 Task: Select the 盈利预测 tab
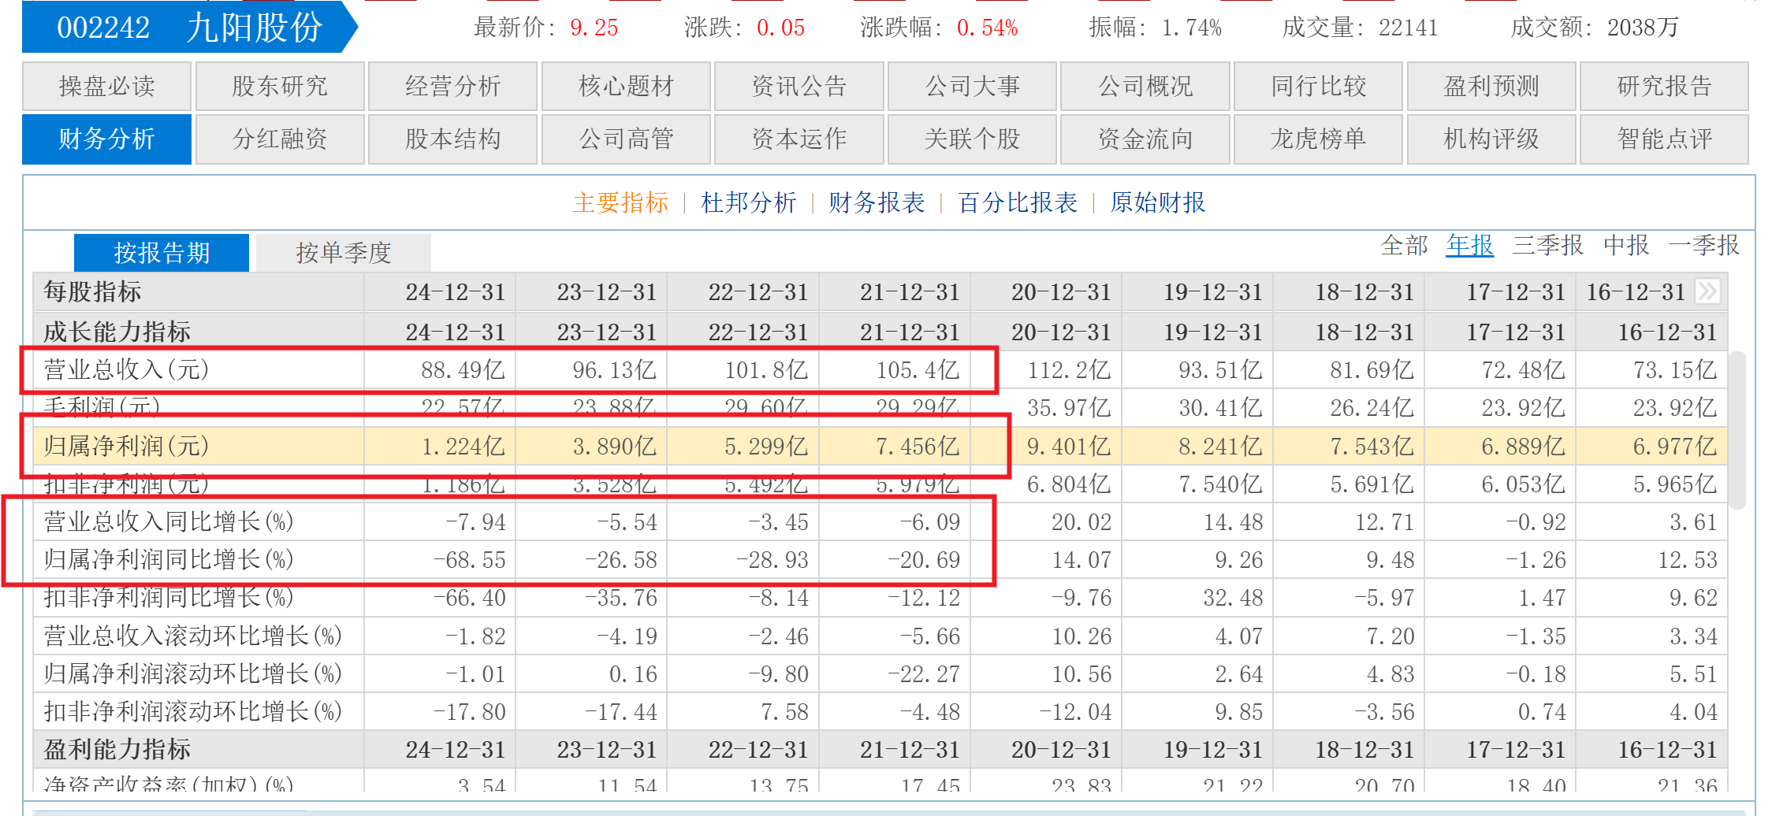pyautogui.click(x=1491, y=86)
